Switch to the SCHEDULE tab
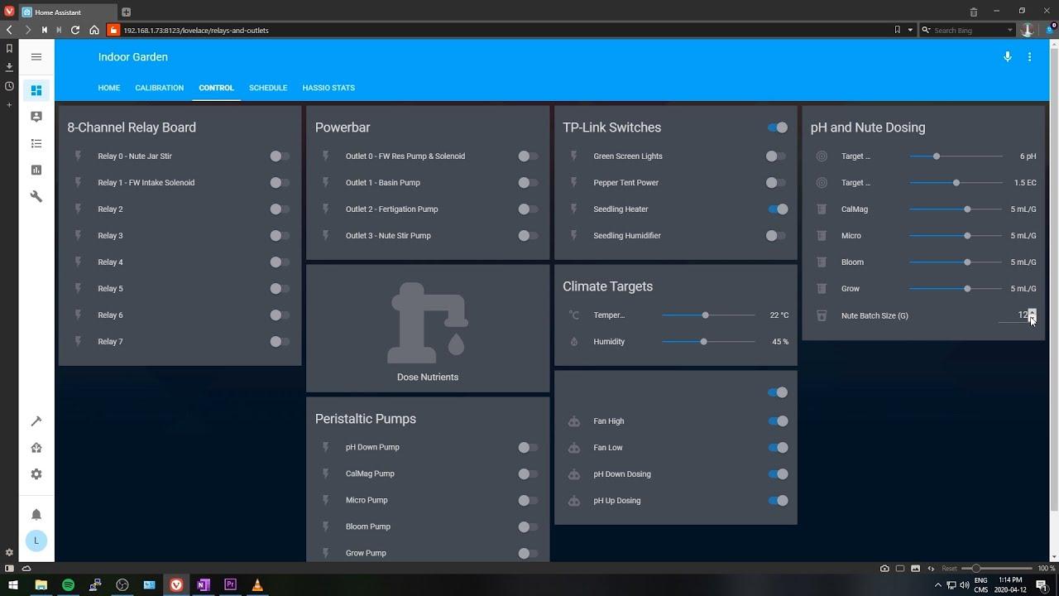 click(268, 88)
